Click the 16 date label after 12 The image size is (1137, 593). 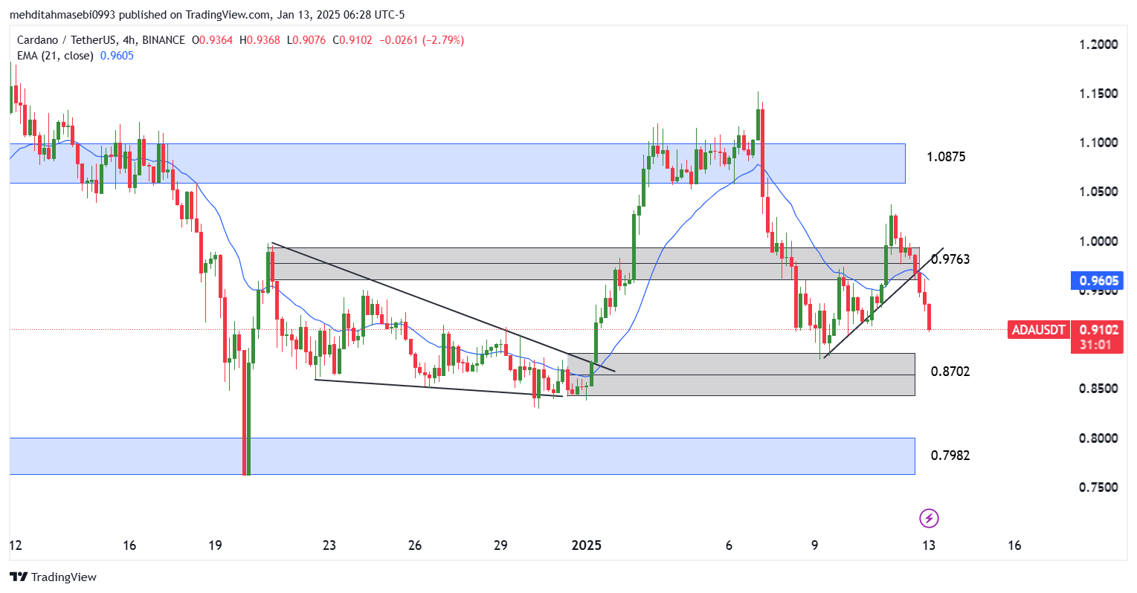click(x=129, y=545)
